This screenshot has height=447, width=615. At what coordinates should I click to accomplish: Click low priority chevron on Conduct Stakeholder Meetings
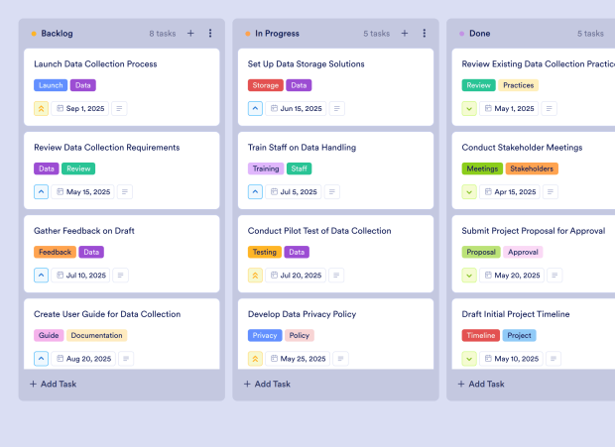(x=469, y=192)
